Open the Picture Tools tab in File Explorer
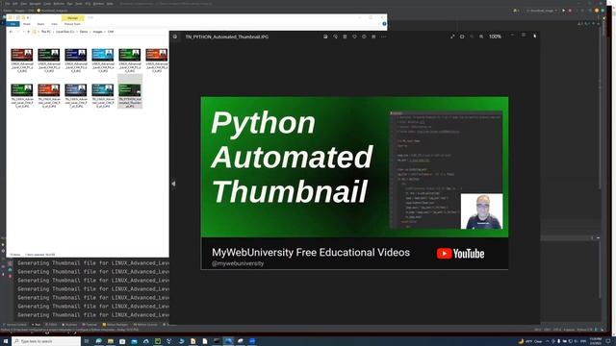Screen dimensions: 616x346 click(x=72, y=24)
